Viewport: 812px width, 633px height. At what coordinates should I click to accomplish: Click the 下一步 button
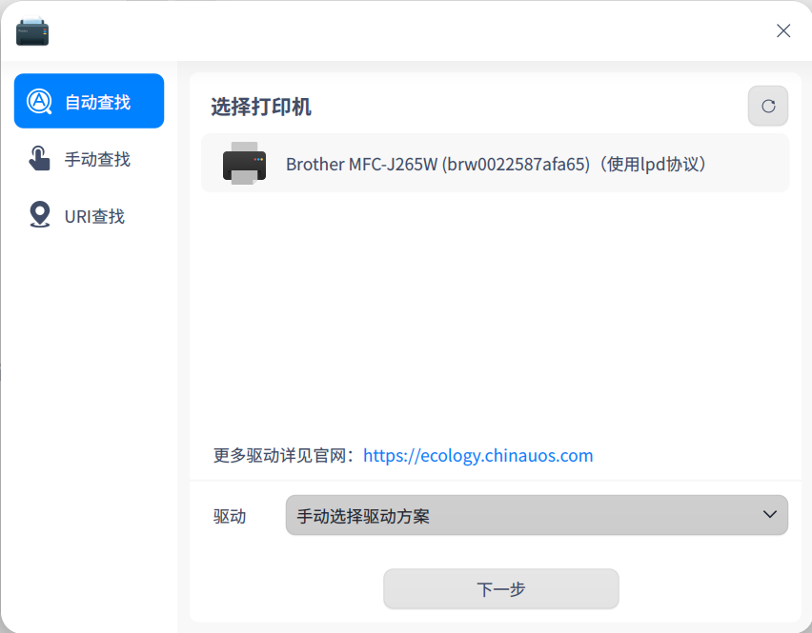click(x=500, y=589)
